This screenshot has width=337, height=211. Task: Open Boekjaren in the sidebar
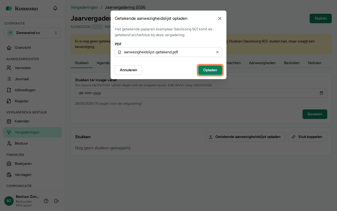[x=32, y=164]
